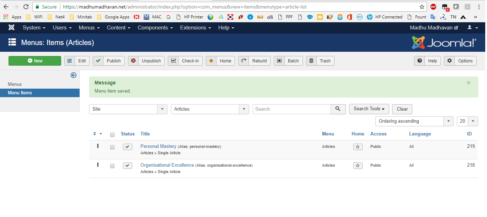Viewport: 487px width, 217px height.
Task: Click the Unpublish toolbar button
Action: [146, 61]
